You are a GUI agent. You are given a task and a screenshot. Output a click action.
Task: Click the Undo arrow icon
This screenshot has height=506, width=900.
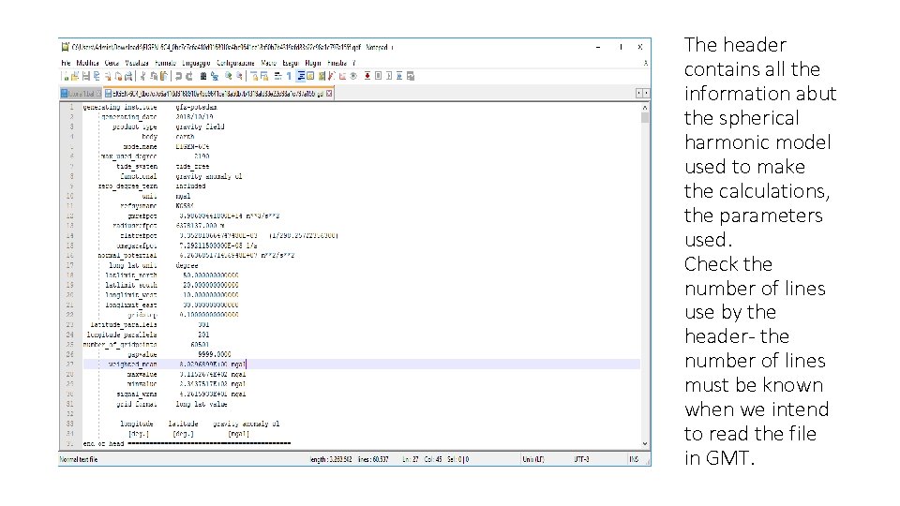[x=178, y=76]
